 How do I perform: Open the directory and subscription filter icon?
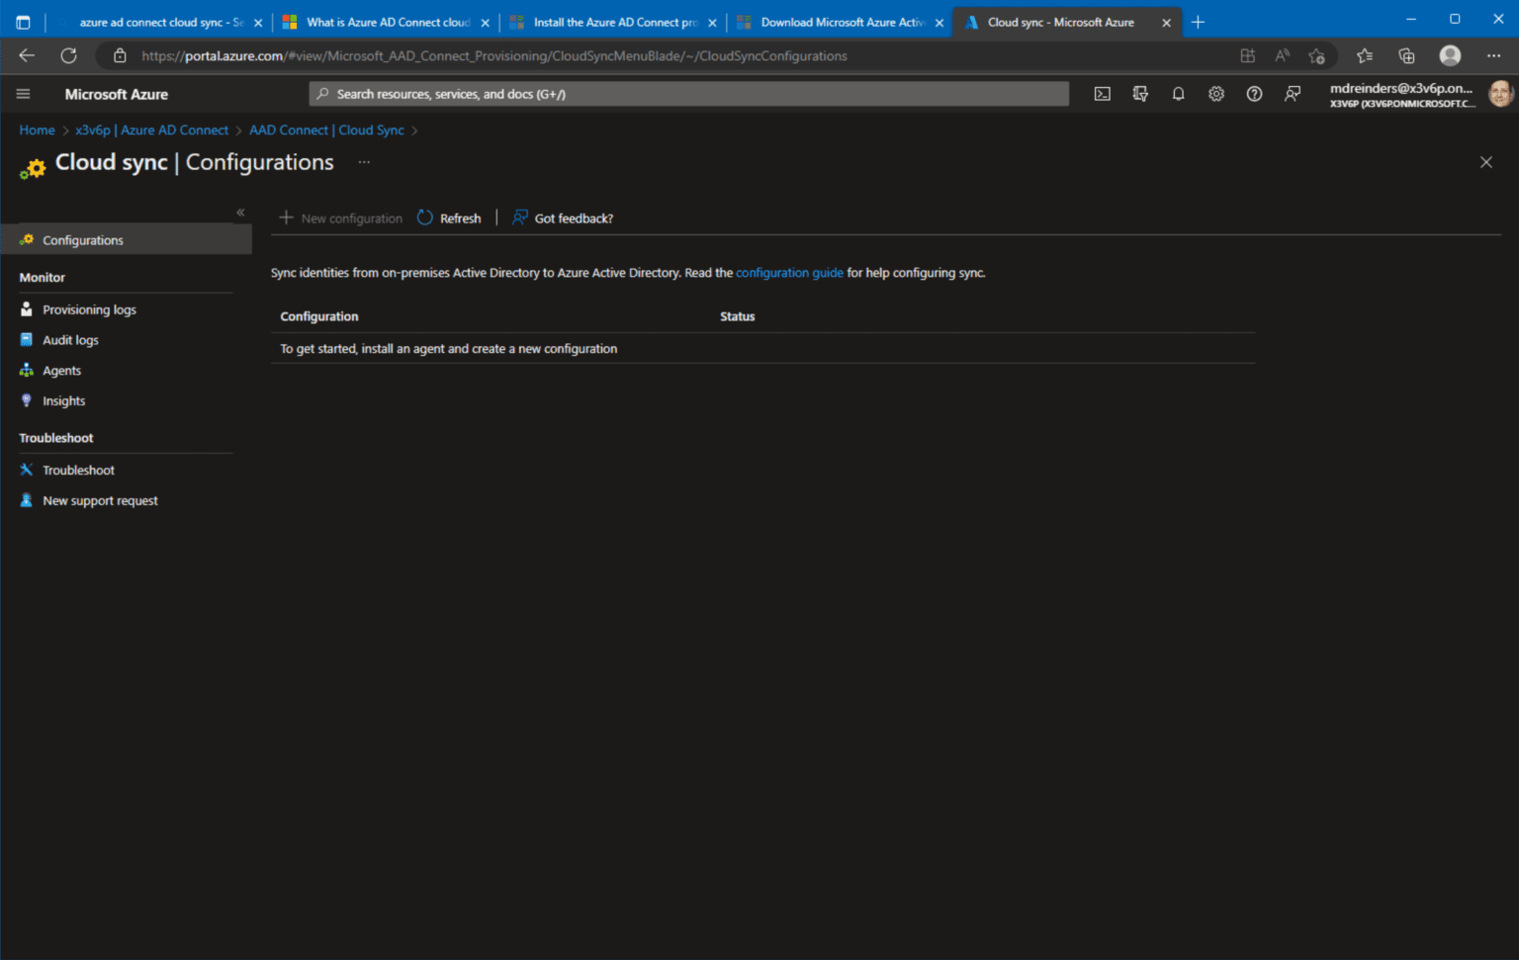(x=1140, y=93)
